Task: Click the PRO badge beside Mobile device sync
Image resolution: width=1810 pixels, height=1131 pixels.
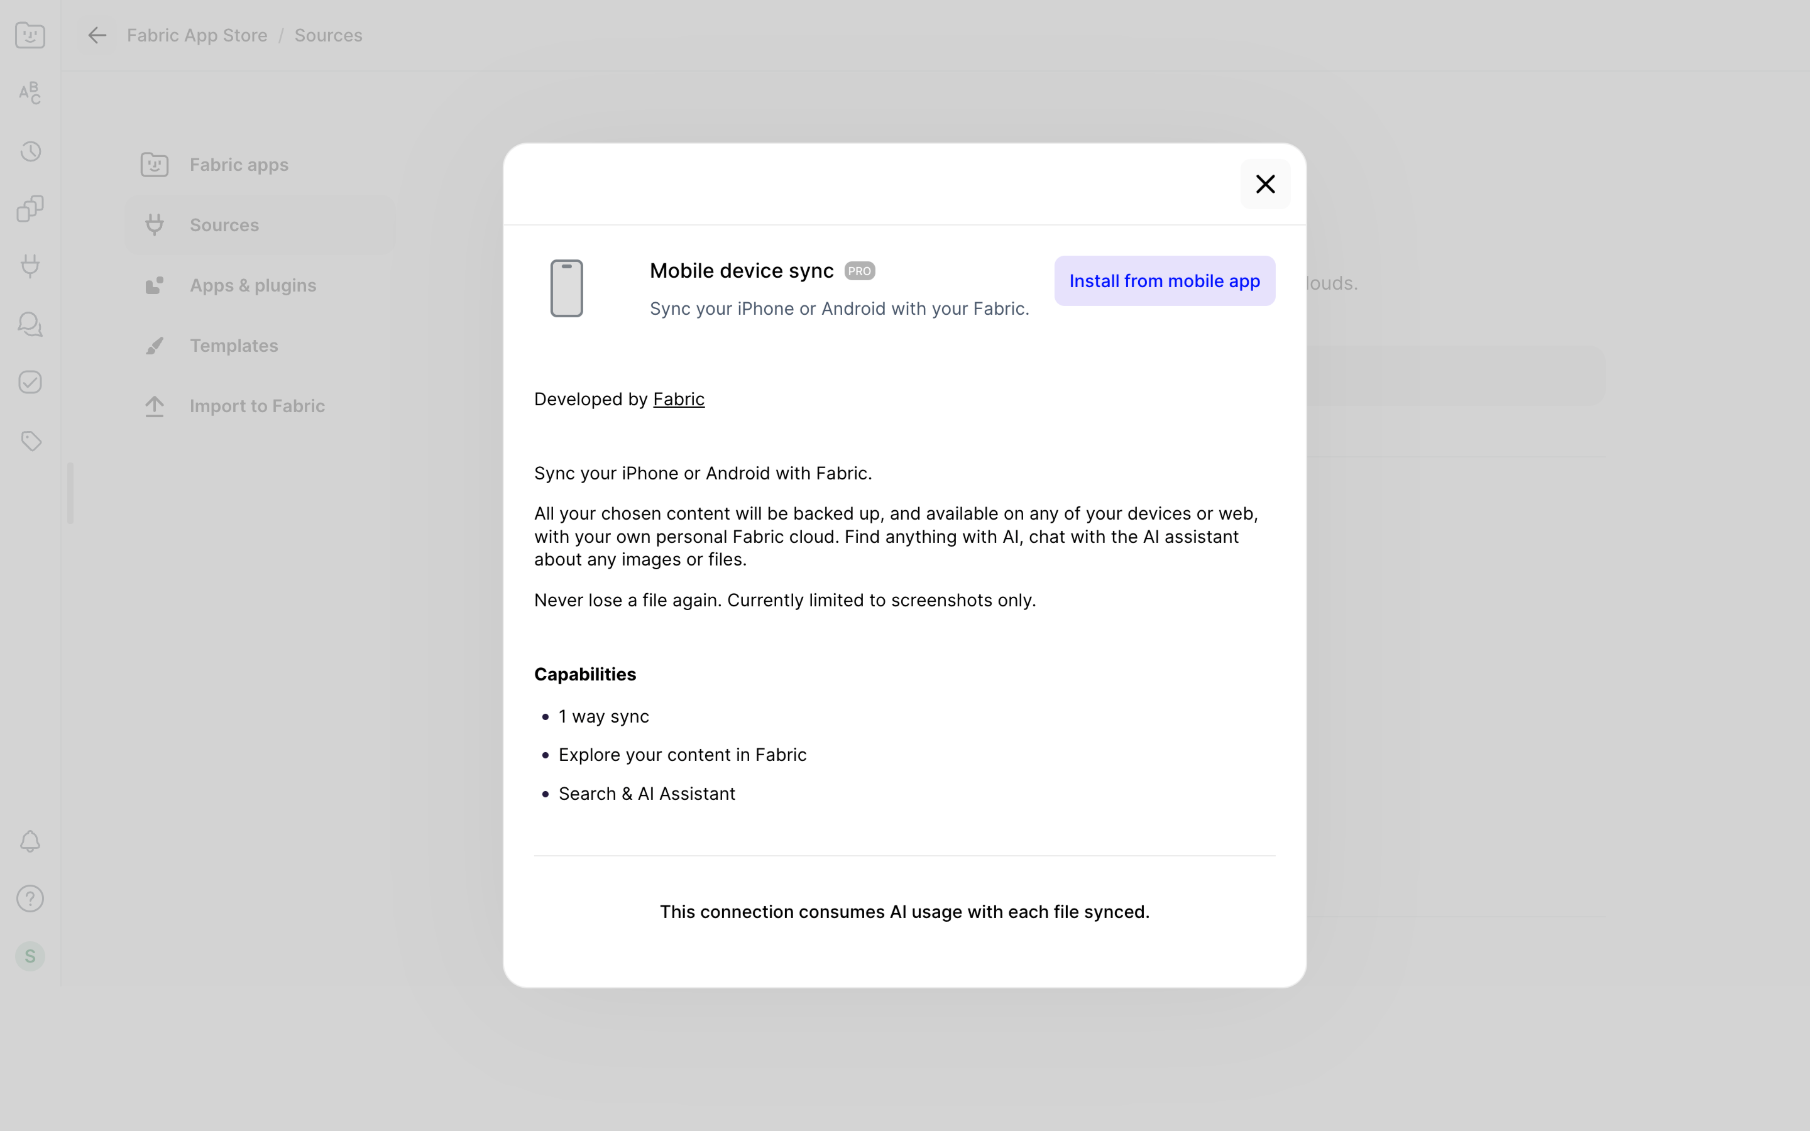Action: [x=859, y=271]
